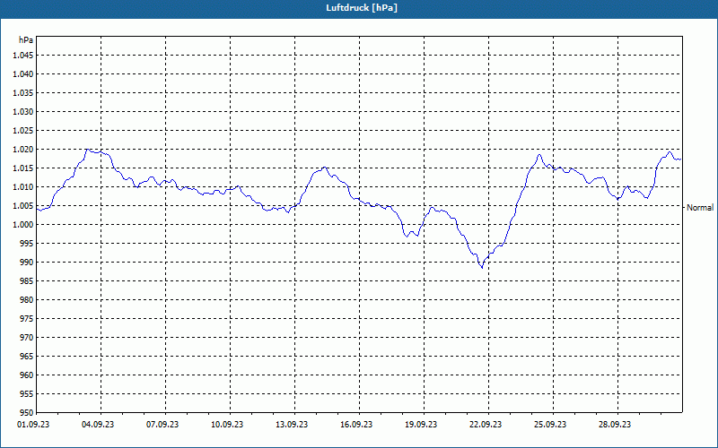This screenshot has width=718, height=448.
Task: Click the date label 25.09.23
Action: pyautogui.click(x=550, y=425)
